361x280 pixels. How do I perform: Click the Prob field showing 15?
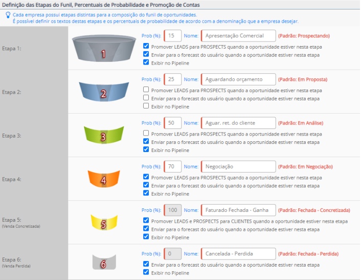point(173,36)
